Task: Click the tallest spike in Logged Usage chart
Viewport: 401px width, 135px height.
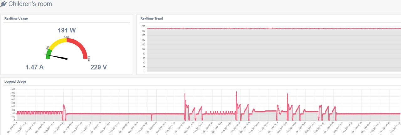Action: [x=236, y=92]
